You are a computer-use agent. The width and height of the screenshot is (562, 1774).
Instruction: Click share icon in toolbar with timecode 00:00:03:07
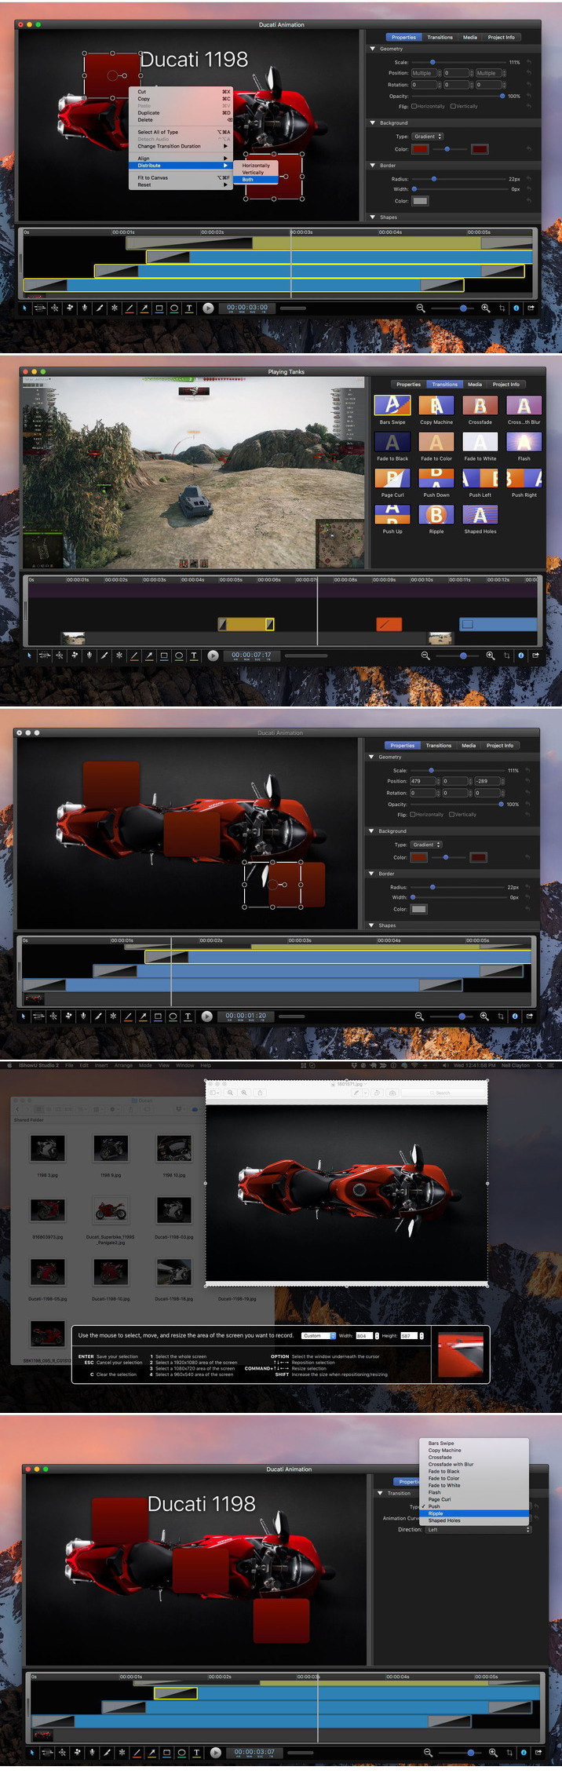pyautogui.click(x=539, y=1753)
